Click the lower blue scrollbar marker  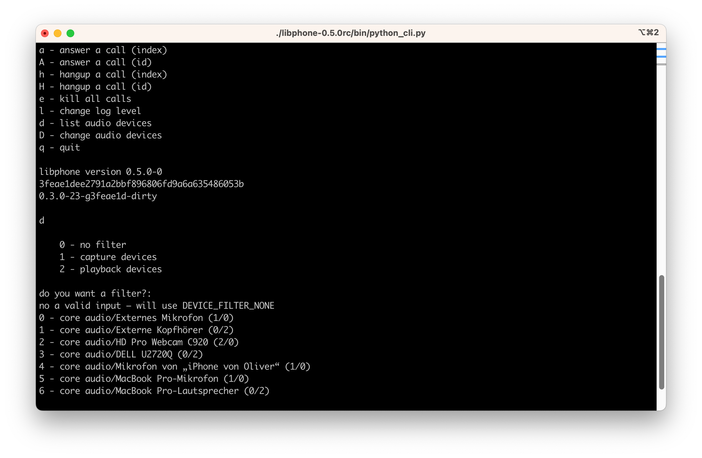click(x=661, y=57)
